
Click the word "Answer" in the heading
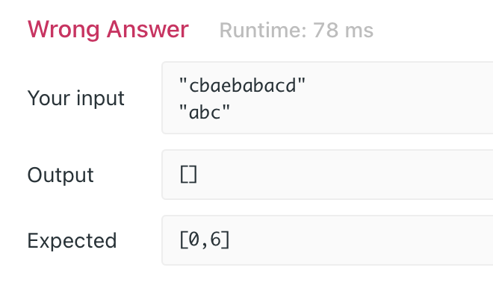(x=148, y=30)
